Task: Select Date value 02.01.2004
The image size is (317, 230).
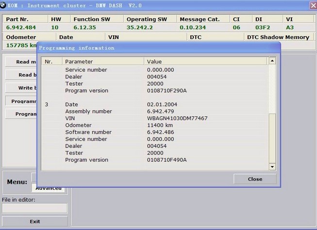Action: [x=162, y=105]
